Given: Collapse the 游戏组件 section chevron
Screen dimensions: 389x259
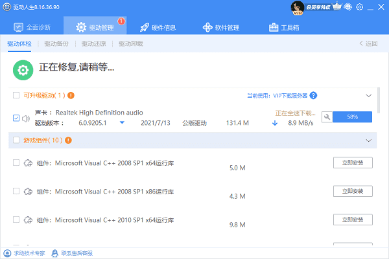Looking at the screenshot, I should point(369,141).
